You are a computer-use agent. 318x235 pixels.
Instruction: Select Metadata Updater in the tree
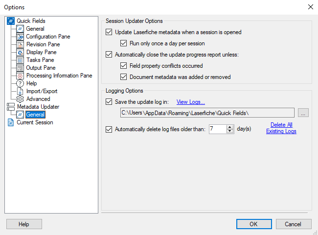[x=38, y=107]
